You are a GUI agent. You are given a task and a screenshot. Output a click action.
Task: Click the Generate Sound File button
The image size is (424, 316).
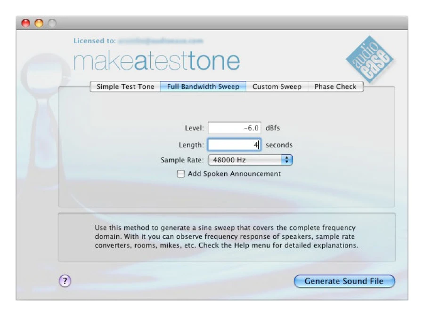coord(344,281)
